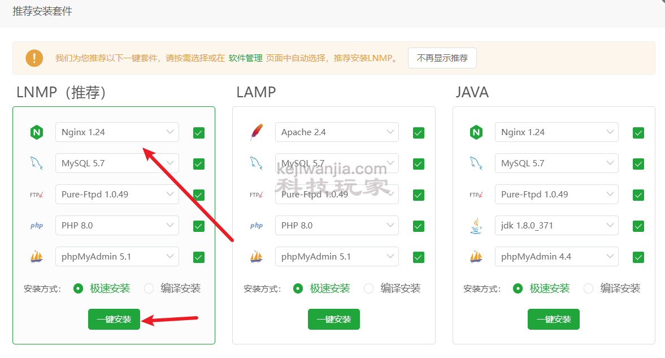The image size is (665, 358).
Task: Click the FTP icon in LAMP panel
Action: coord(256,195)
